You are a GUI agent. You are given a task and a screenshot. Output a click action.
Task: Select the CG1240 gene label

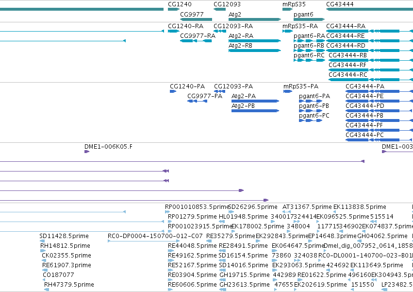point(180,4)
